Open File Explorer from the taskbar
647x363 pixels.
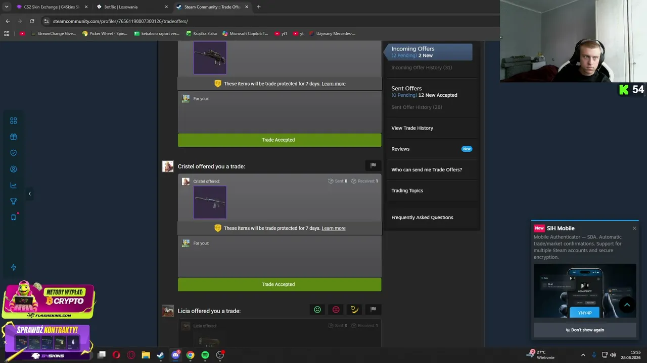click(146, 355)
